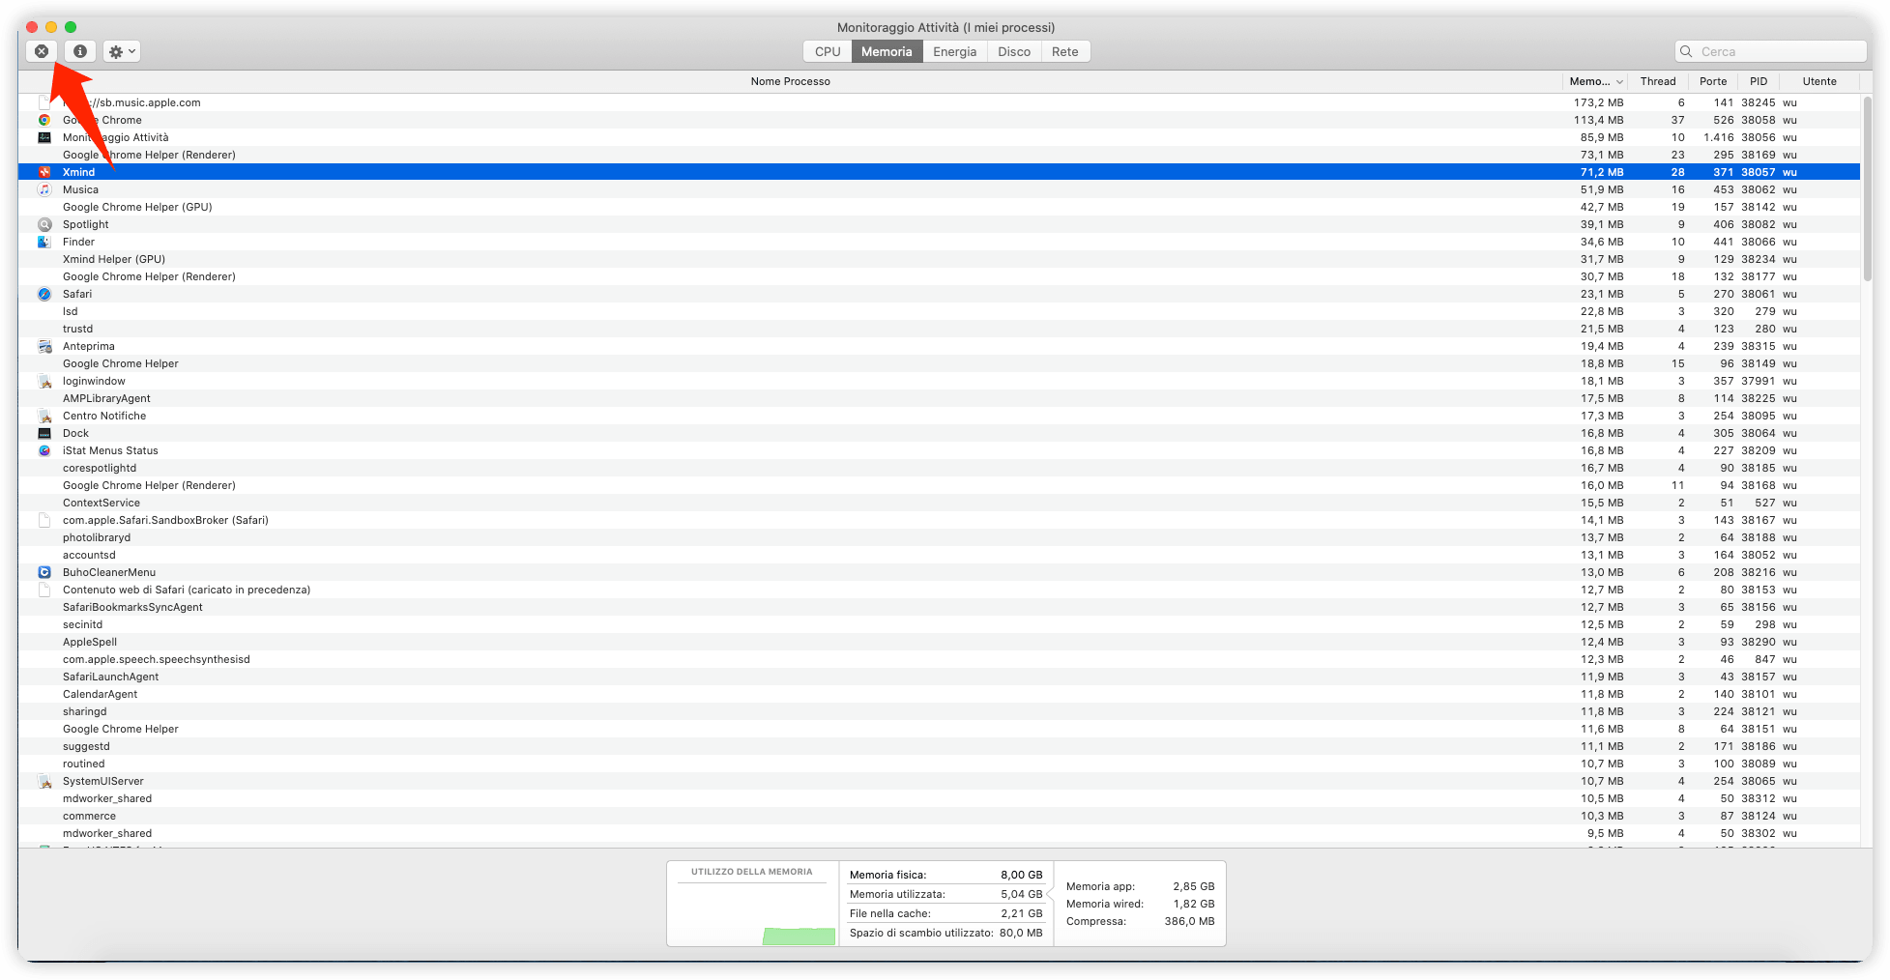
Task: Click the Google Chrome app icon in list
Action: (x=44, y=120)
